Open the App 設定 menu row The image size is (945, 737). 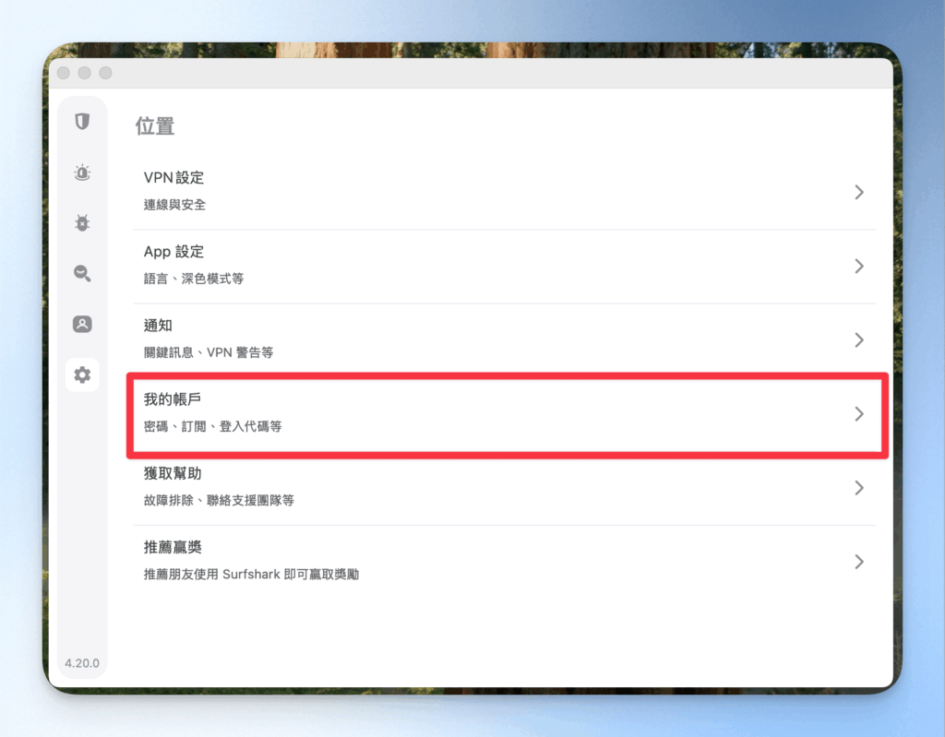505,267
